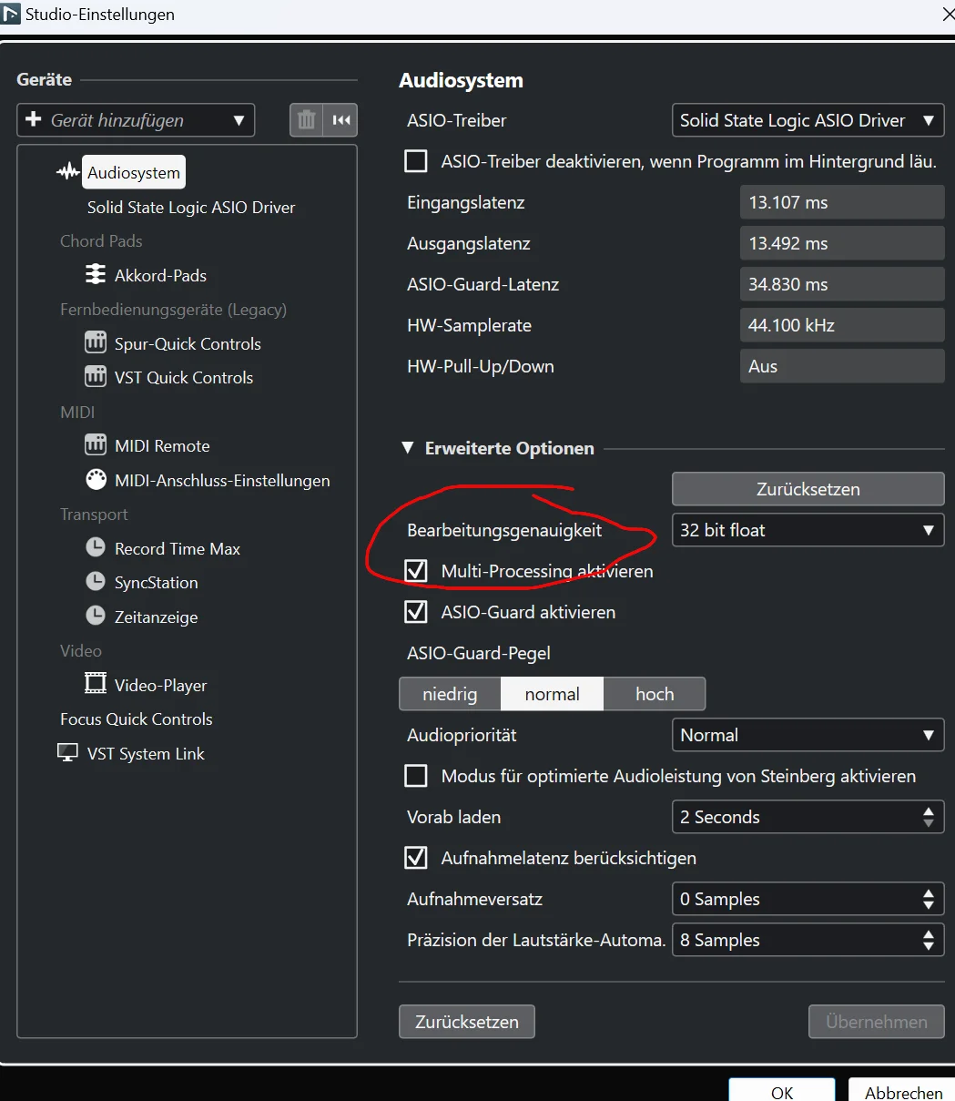
Task: Click the VST System Link monitor icon
Action: 67,753
